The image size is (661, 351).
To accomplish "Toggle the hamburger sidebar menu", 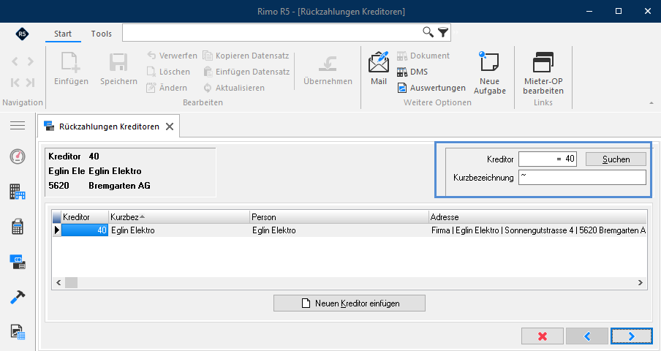I will coord(18,126).
